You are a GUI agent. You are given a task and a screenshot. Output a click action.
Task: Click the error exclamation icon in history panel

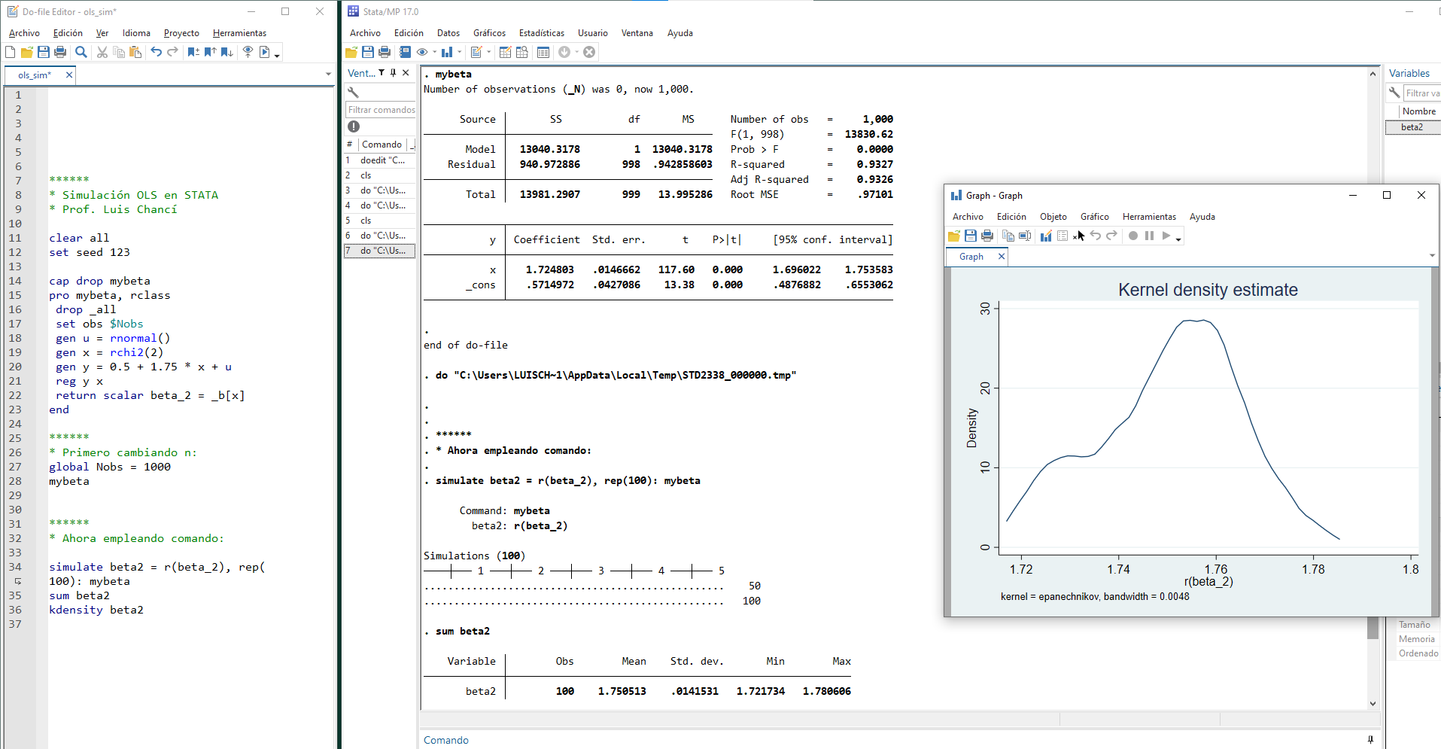tap(354, 126)
